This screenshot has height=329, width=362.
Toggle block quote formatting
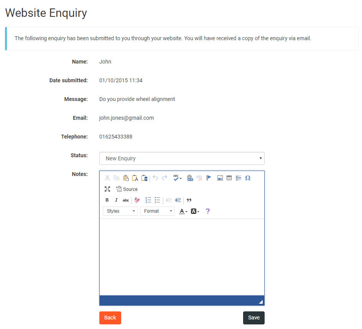click(x=189, y=200)
